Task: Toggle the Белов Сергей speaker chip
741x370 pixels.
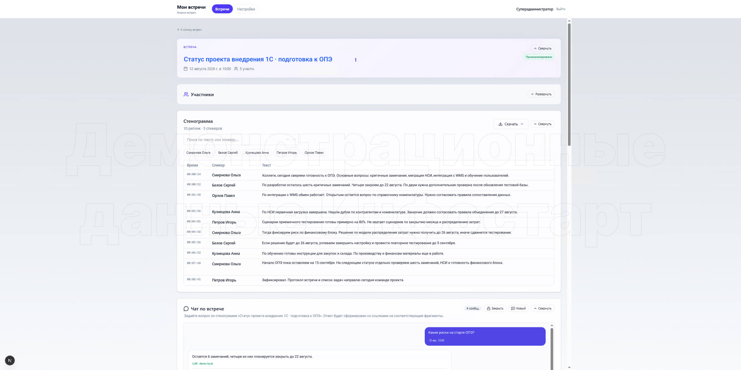Action: click(228, 153)
